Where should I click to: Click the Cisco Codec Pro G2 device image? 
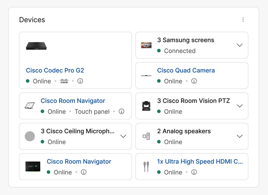pos(36,46)
